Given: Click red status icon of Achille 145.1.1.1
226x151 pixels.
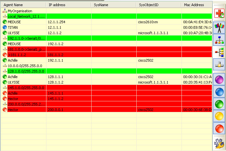Looking at the screenshot, I should [x=5, y=93].
